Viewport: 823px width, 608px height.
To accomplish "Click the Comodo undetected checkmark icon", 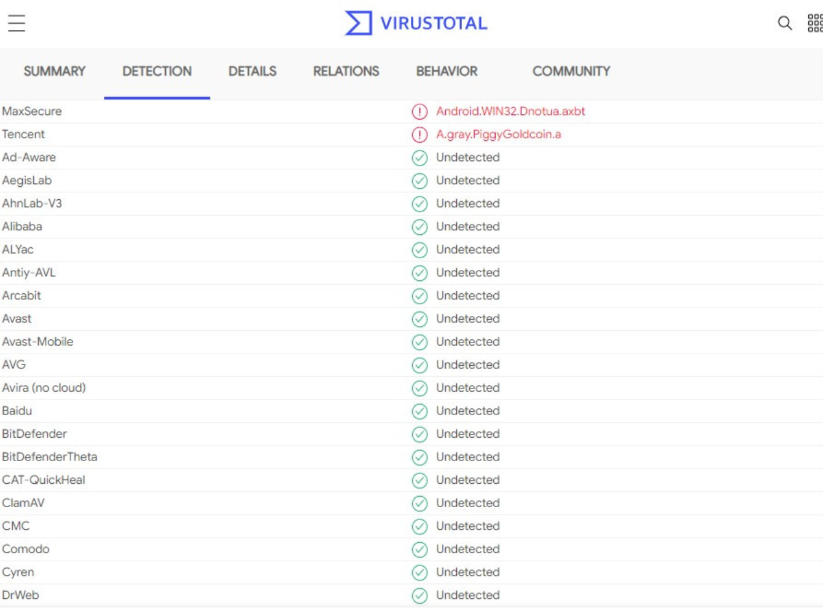I will 419,550.
